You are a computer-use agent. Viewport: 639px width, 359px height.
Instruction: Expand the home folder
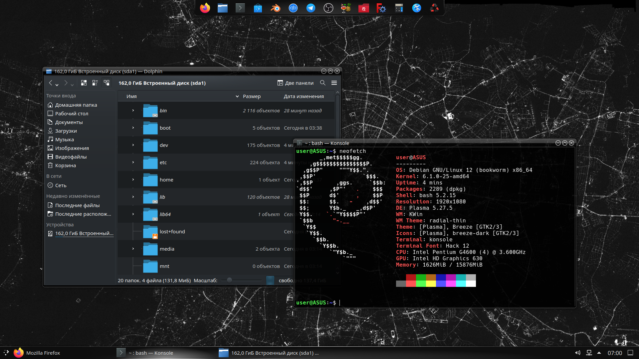pos(133,179)
